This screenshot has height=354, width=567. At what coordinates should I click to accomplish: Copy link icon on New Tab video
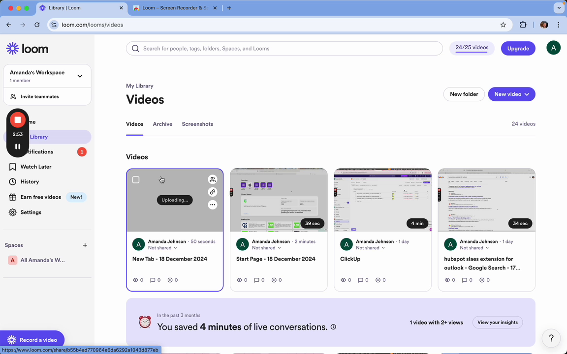(213, 192)
